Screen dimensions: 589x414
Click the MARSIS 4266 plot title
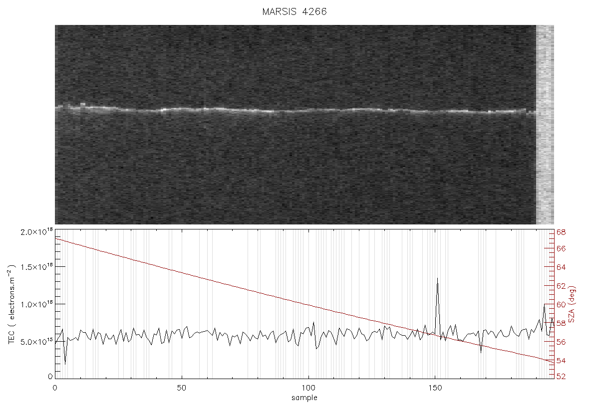[294, 11]
